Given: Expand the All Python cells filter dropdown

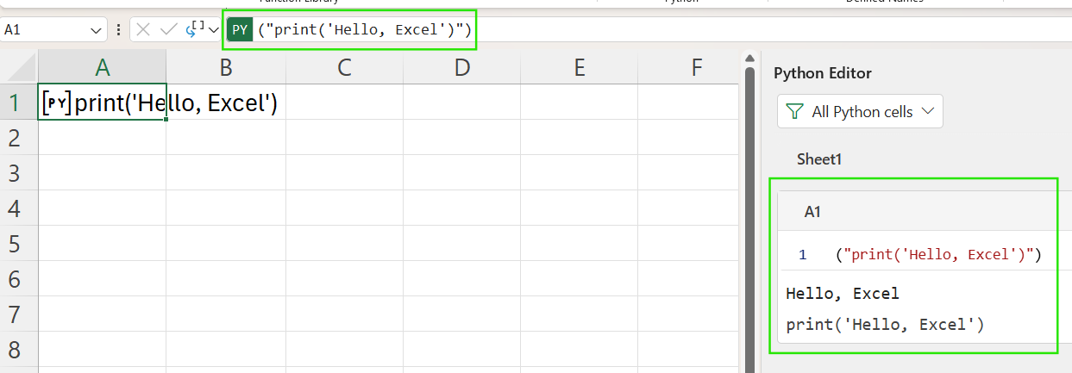Looking at the screenshot, I should tap(928, 112).
